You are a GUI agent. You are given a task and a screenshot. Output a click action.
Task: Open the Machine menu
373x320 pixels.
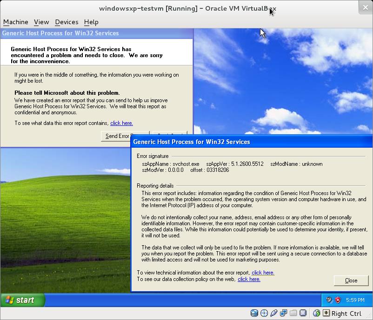[15, 22]
